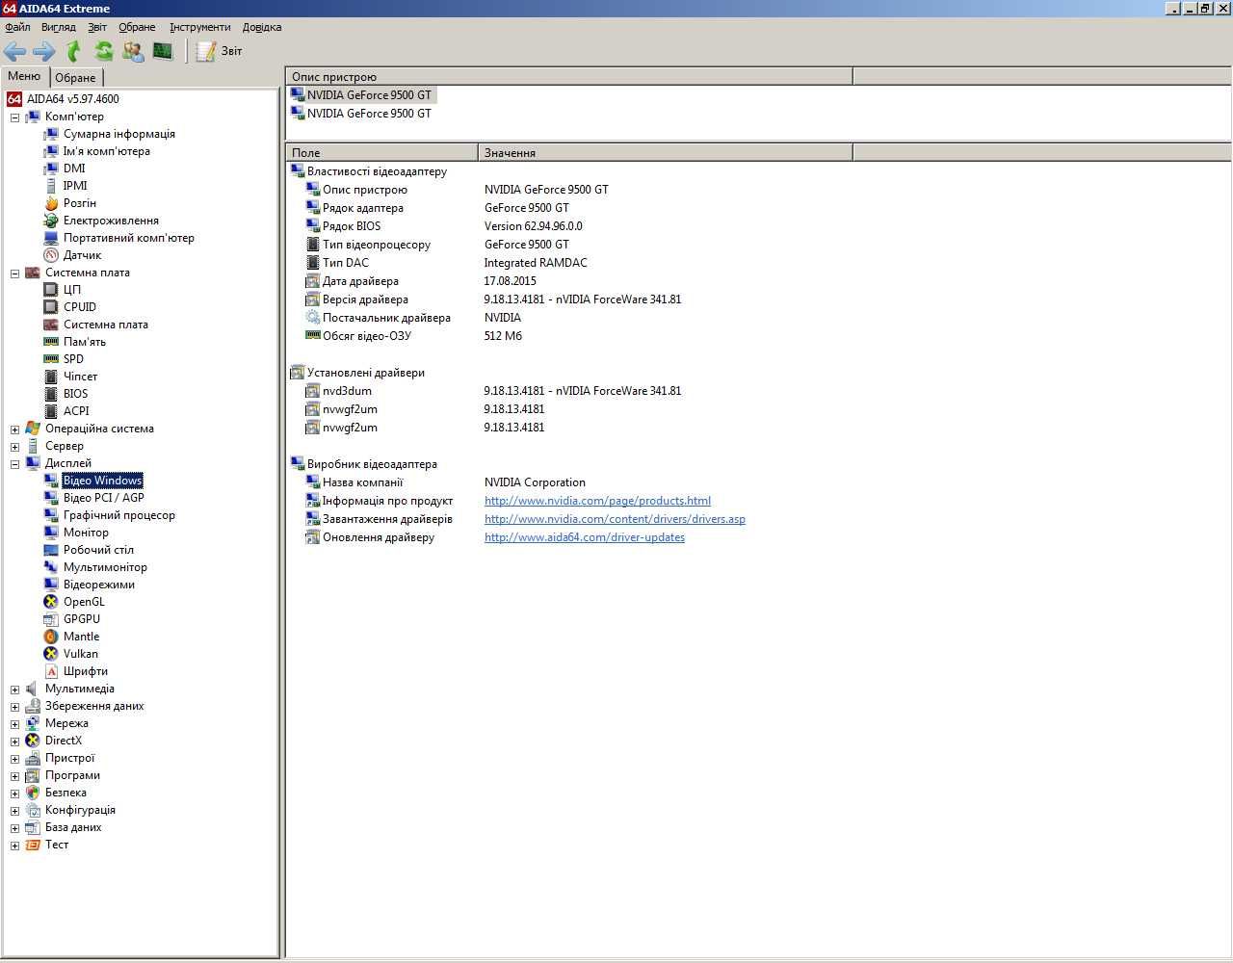Select the Обсяг відео-ОЗУ row
Image resolution: width=1233 pixels, height=963 pixels.
(414, 336)
